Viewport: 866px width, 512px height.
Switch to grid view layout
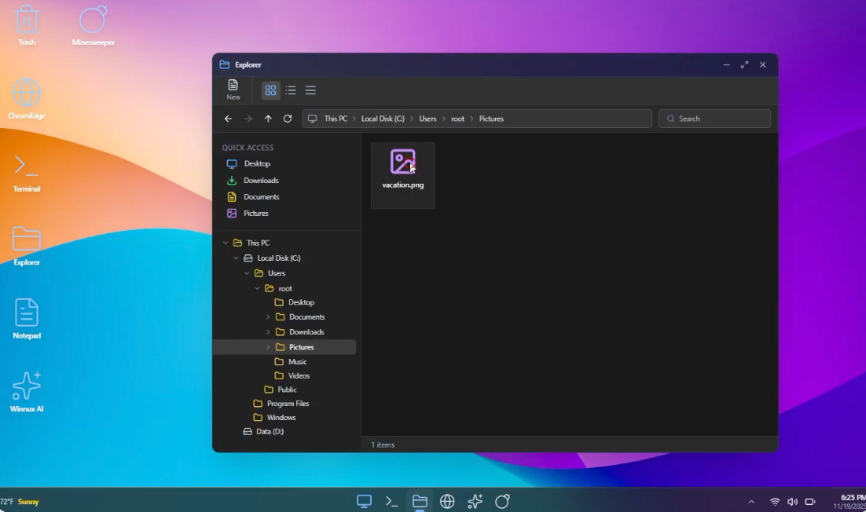[x=270, y=90]
